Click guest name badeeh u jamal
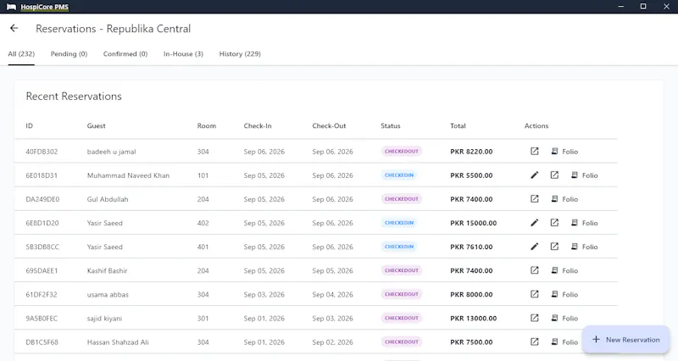The width and height of the screenshot is (678, 361). tap(111, 152)
